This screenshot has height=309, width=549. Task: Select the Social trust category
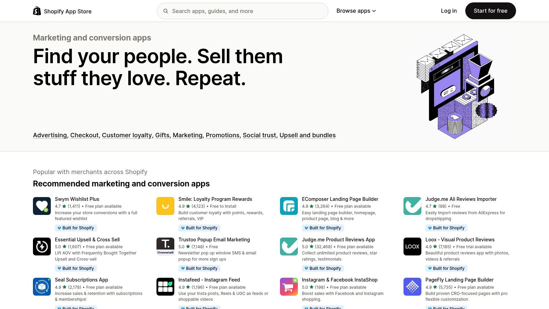point(259,135)
